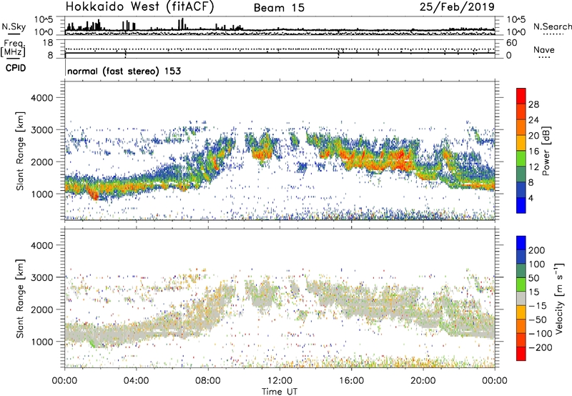Click the '60' tick right of frequency panel
Screen dimensions: 572x396
coord(511,43)
